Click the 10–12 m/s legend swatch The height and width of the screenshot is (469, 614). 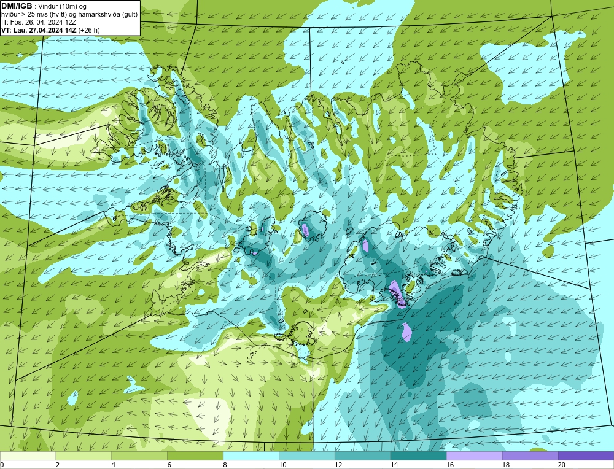(307, 455)
